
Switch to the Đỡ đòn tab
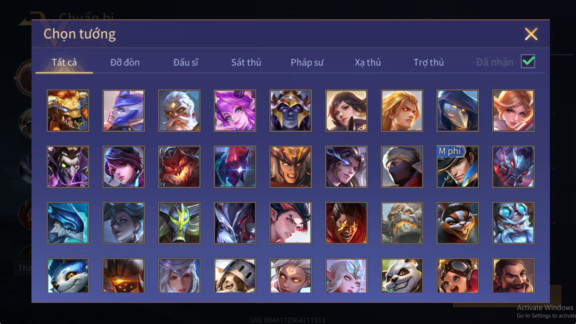(x=125, y=62)
